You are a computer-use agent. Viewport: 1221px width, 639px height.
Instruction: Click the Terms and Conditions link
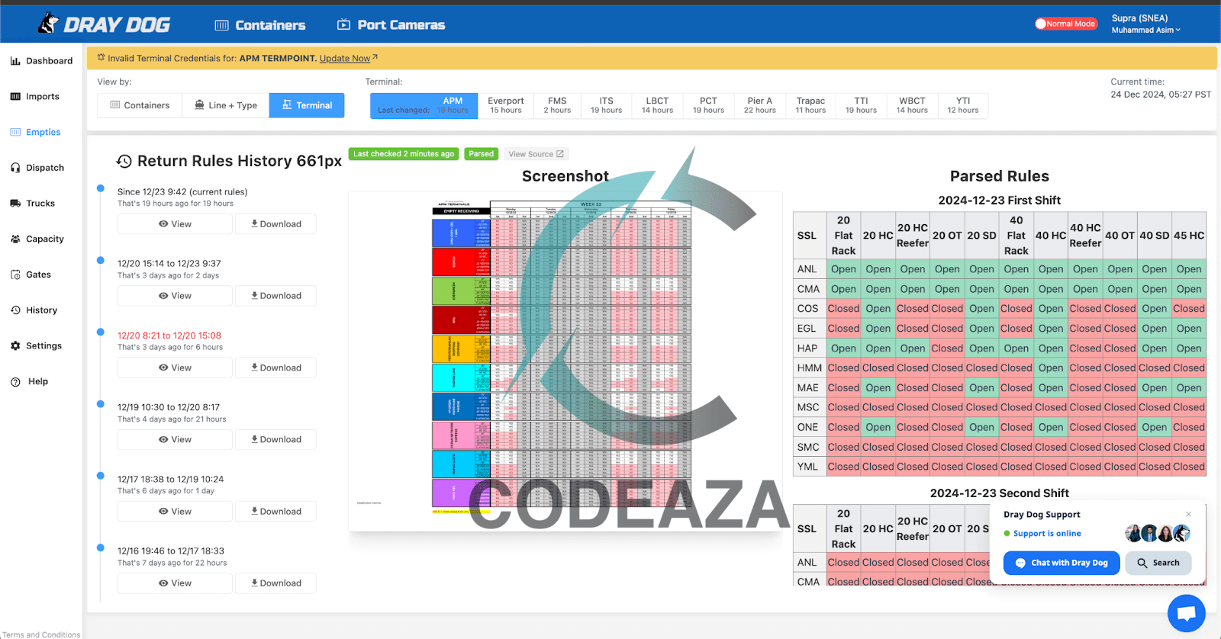[x=41, y=634]
